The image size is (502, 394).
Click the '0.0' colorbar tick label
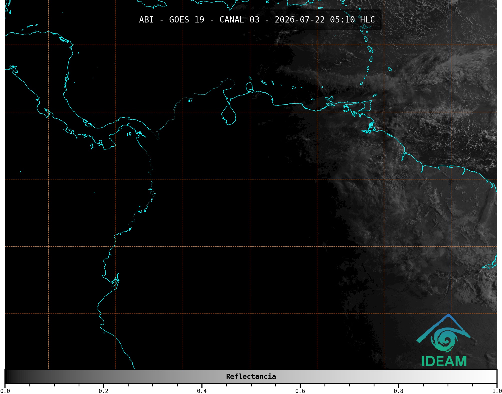coord(5,391)
